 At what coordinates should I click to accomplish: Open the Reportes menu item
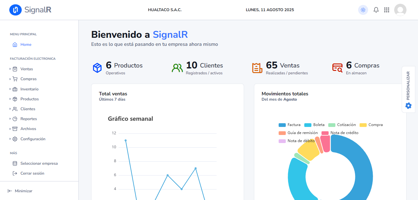point(29,119)
